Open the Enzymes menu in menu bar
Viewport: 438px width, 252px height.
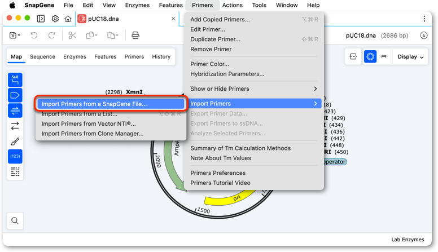coord(137,5)
